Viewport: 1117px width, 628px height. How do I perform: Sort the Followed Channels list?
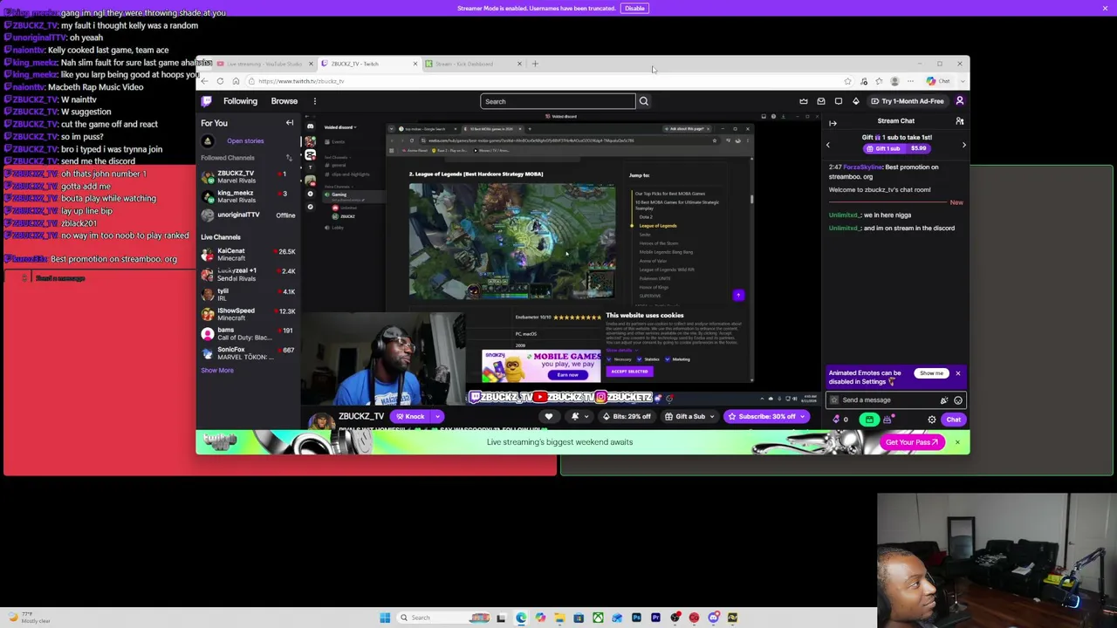[x=289, y=158]
